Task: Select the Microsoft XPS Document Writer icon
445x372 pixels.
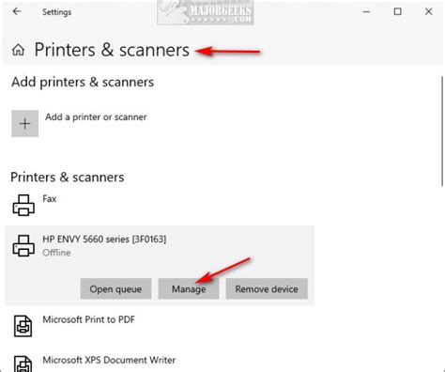Action: pyautogui.click(x=23, y=364)
